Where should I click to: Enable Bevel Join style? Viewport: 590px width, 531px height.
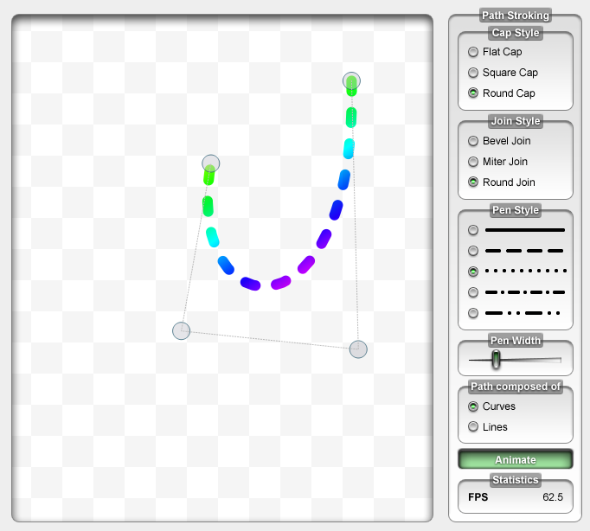(x=473, y=141)
